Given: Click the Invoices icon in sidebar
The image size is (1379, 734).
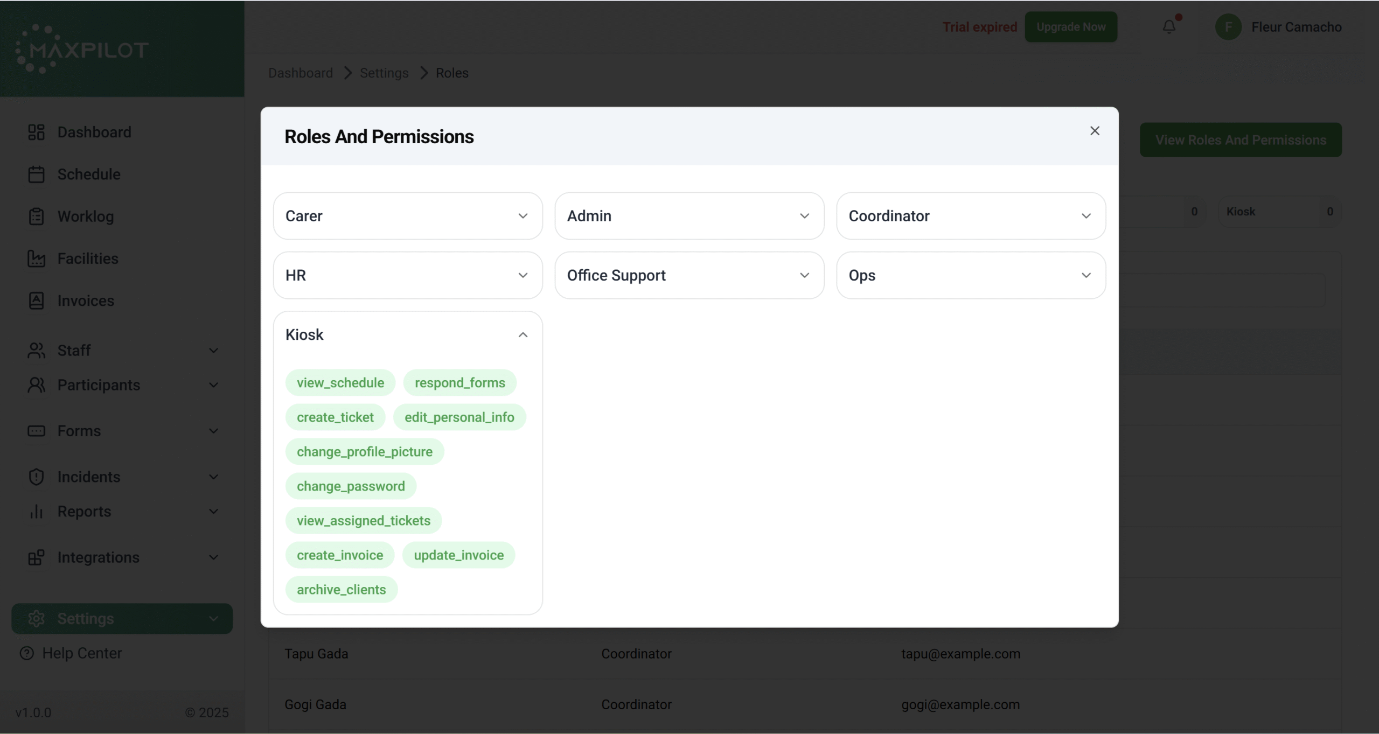Looking at the screenshot, I should (x=36, y=300).
